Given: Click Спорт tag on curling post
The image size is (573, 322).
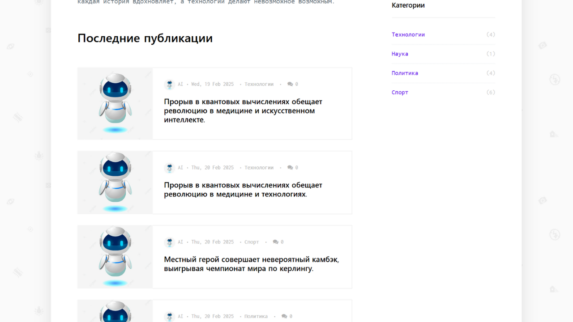Looking at the screenshot, I should (x=252, y=242).
